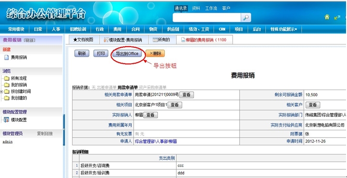347x178 pixels.
Task: Click the 模块配置 icon in the sidebar
Action: (x=6, y=120)
